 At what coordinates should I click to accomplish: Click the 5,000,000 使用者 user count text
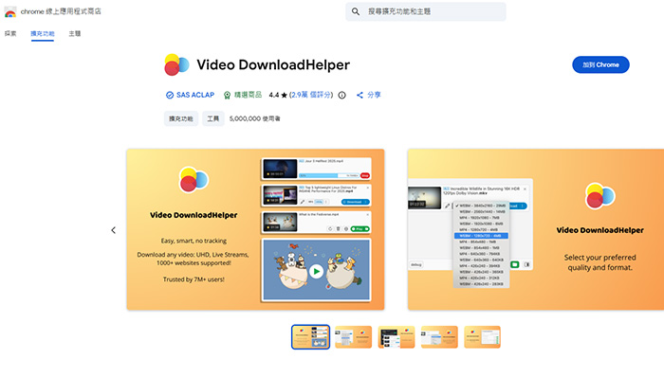click(254, 118)
